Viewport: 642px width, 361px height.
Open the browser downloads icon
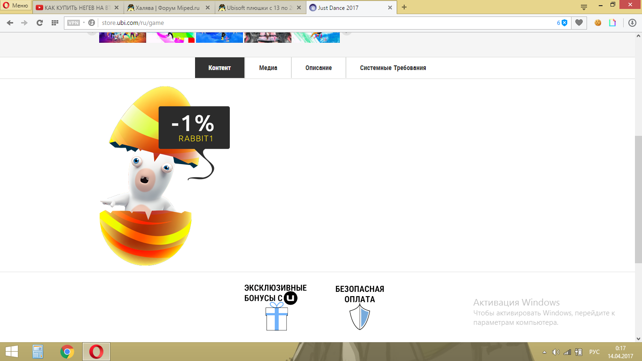point(632,23)
